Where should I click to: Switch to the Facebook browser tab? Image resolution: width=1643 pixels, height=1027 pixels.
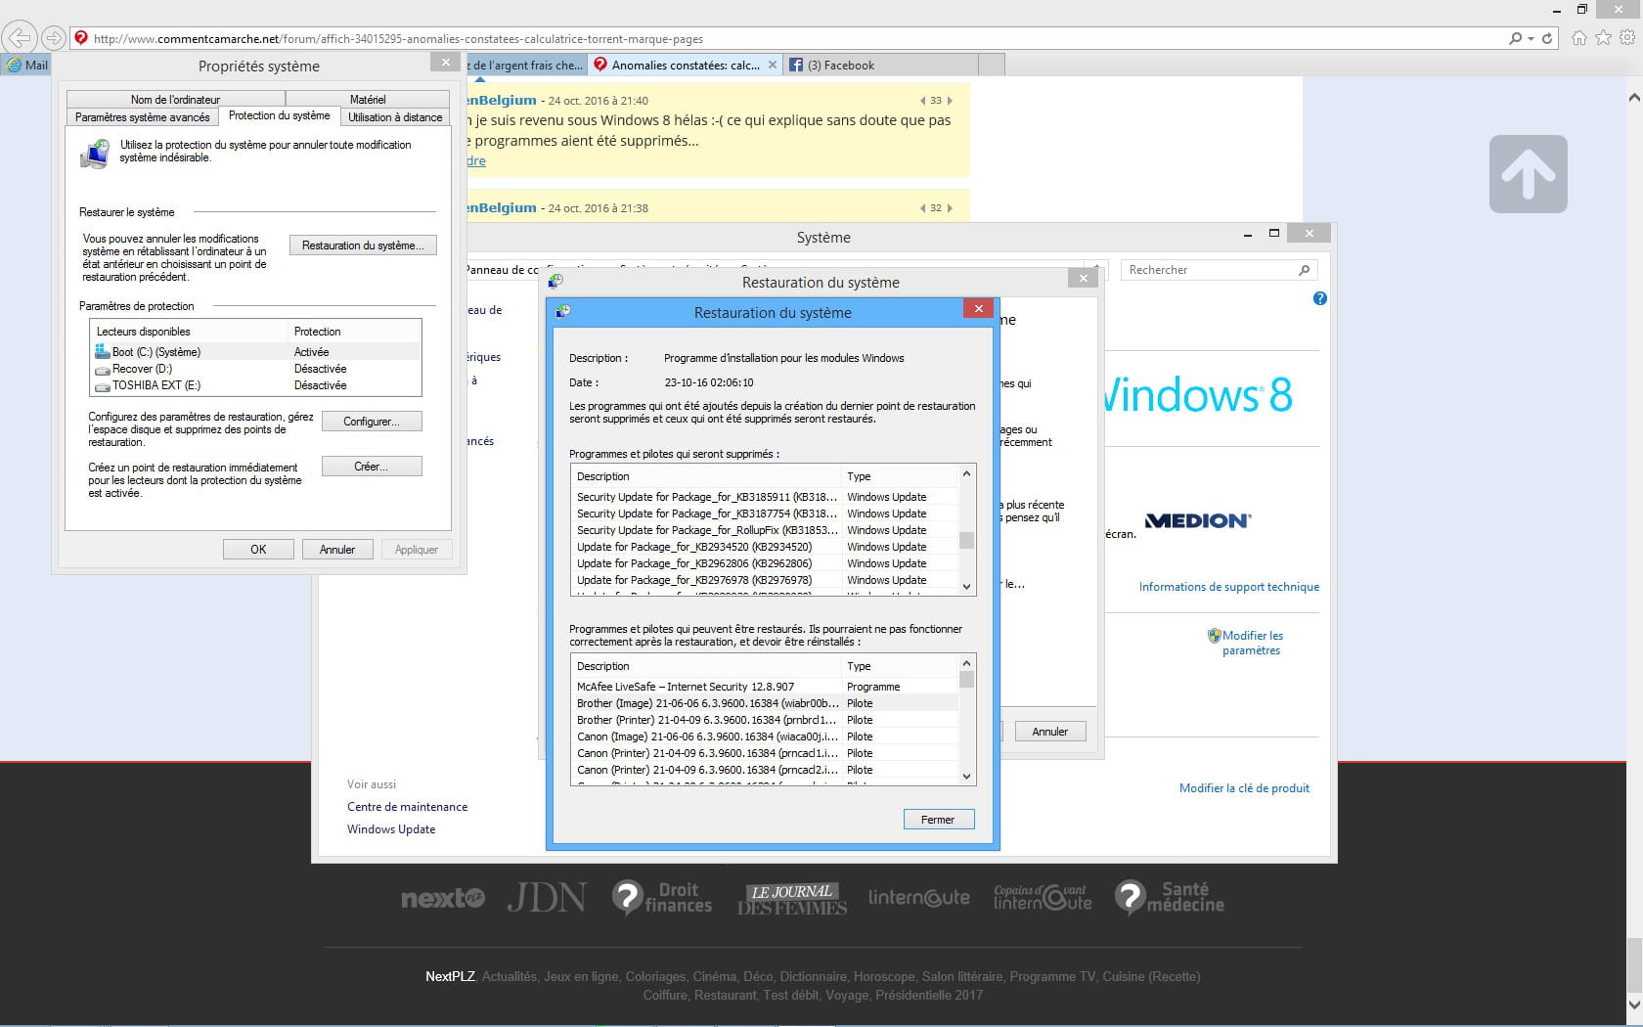point(880,66)
